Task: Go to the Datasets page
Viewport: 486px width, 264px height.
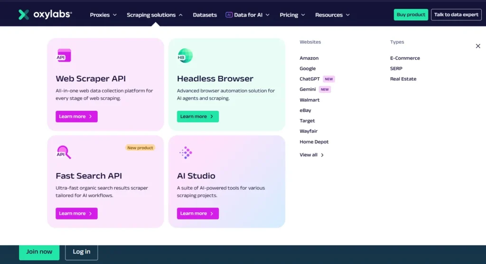Action: click(x=205, y=15)
